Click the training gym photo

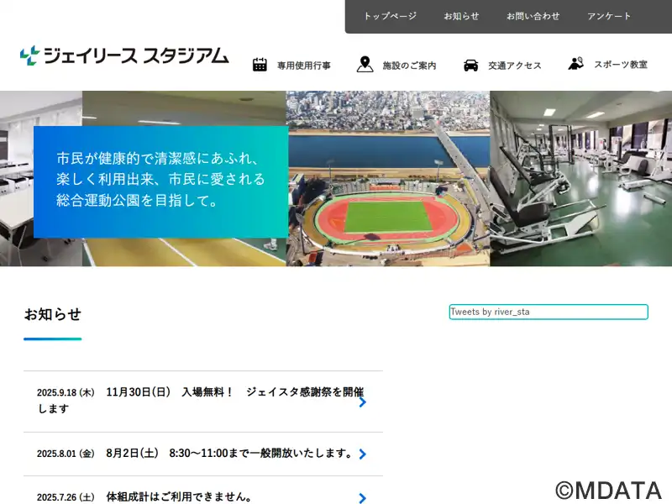coord(580,178)
